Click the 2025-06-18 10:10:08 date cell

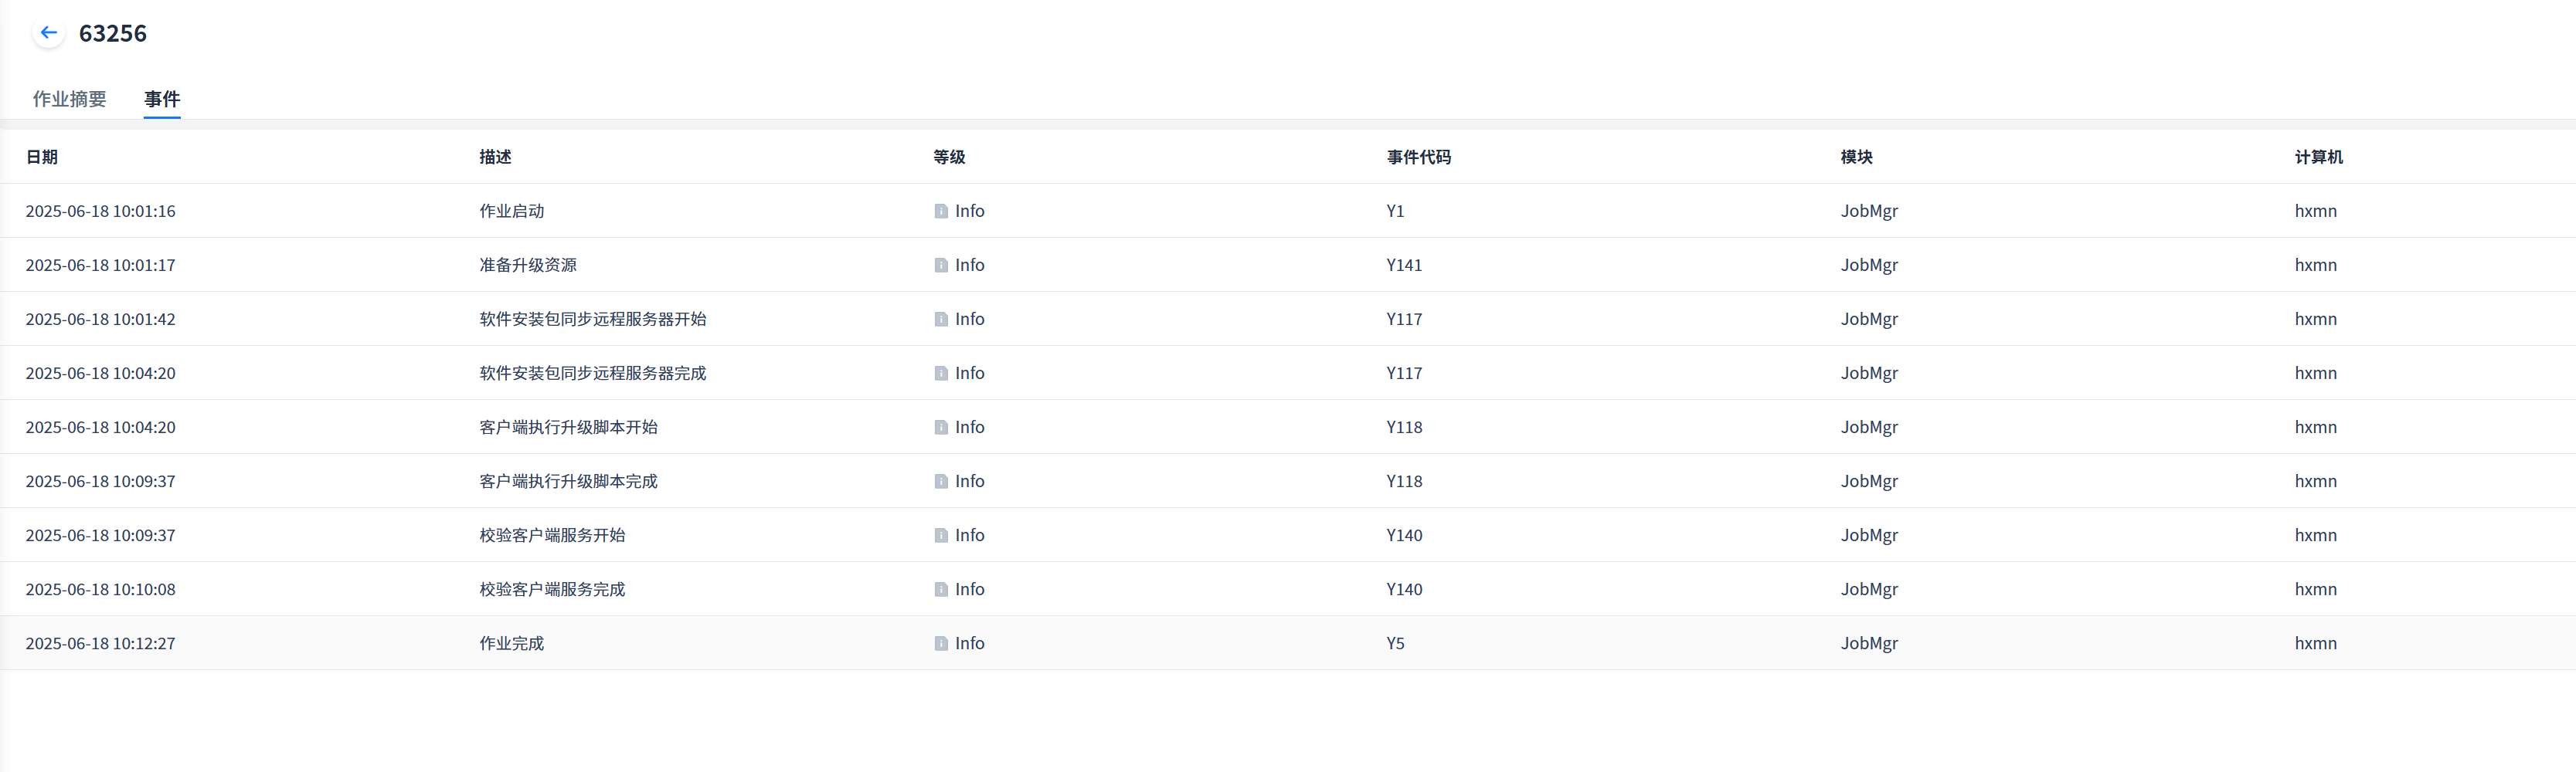point(100,589)
